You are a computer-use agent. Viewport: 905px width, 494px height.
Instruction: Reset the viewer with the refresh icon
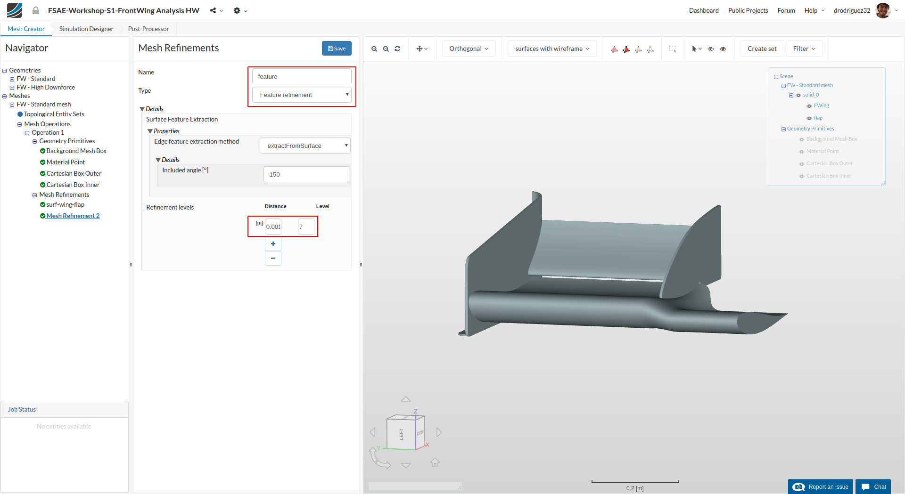[397, 49]
